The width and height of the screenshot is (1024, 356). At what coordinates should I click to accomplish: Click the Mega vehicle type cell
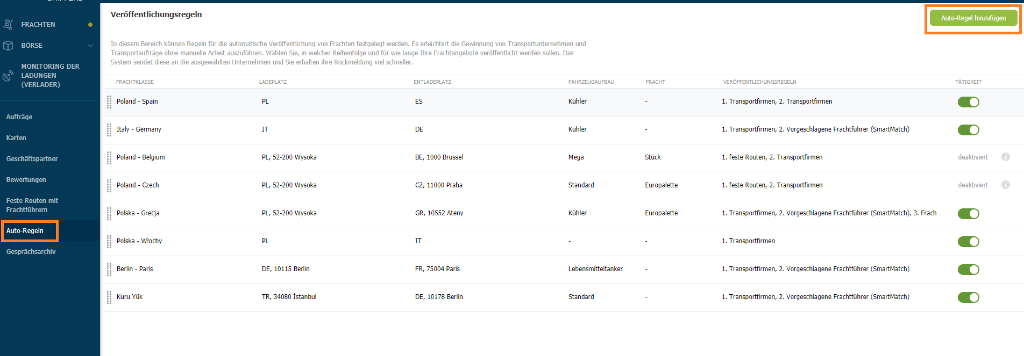point(576,157)
